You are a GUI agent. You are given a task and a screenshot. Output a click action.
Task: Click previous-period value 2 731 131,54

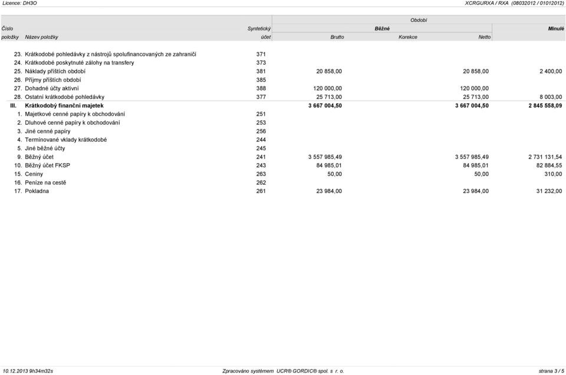(x=545, y=157)
